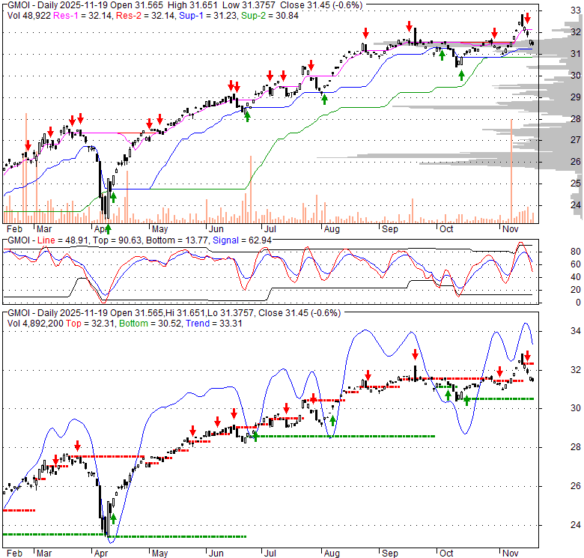Viewport: 584px width, 558px height.
Task: Click the green buy arrow at April low, bottom chart
Action: (x=113, y=519)
